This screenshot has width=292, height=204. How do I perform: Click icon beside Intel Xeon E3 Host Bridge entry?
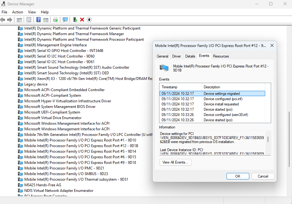coord(20,79)
